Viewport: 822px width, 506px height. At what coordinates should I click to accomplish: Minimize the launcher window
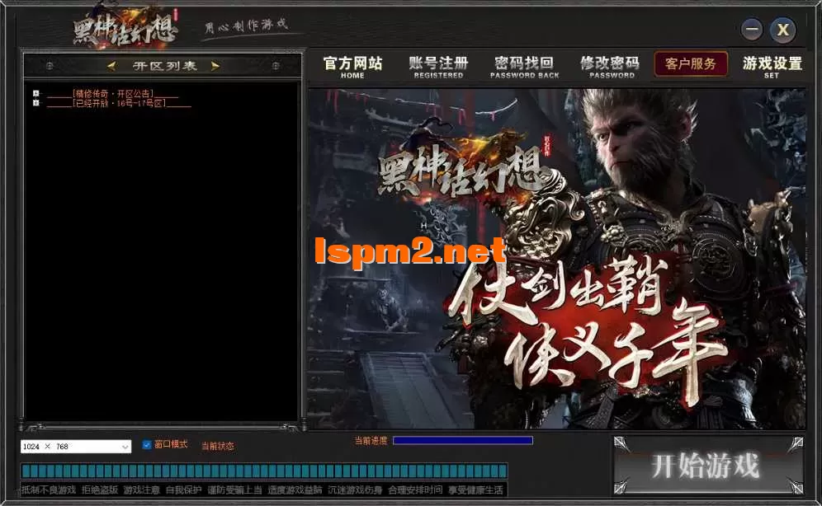coord(752,30)
